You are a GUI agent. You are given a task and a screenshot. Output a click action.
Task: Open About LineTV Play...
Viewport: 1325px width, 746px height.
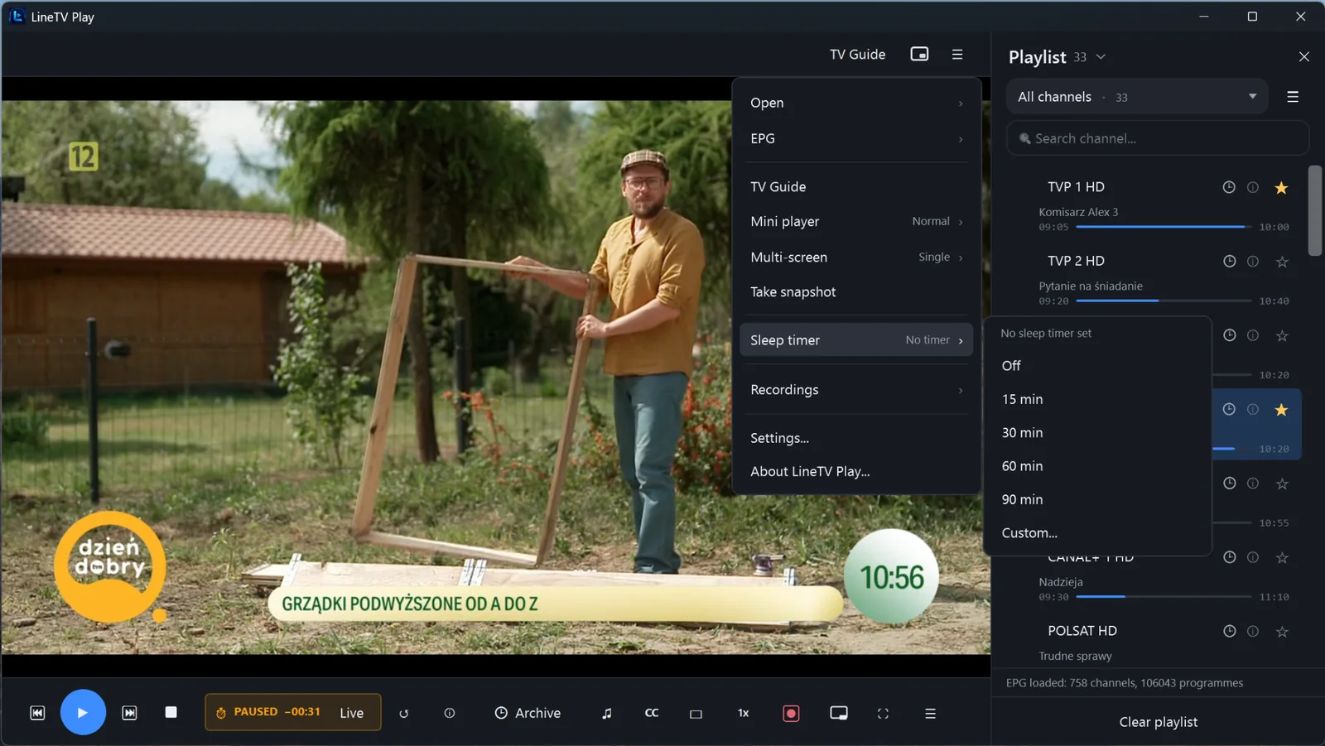click(856, 471)
